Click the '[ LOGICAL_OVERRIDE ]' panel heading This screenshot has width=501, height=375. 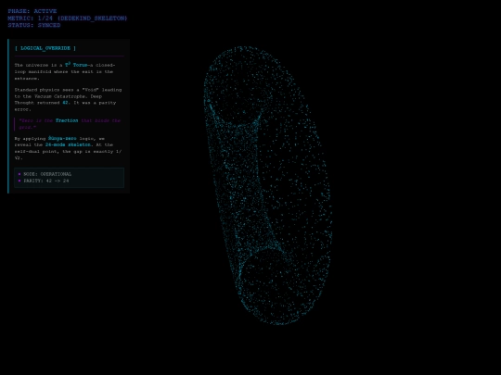coord(45,48)
